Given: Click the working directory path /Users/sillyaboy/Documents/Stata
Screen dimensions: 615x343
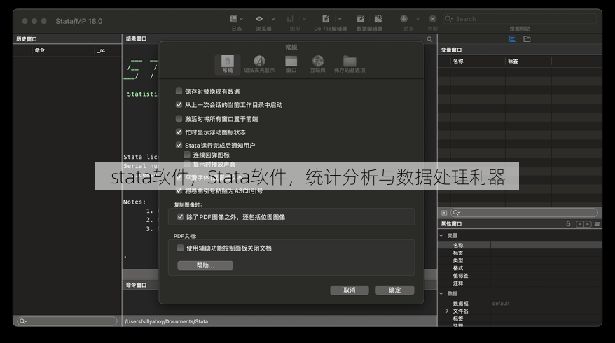Looking at the screenshot, I should 166,321.
